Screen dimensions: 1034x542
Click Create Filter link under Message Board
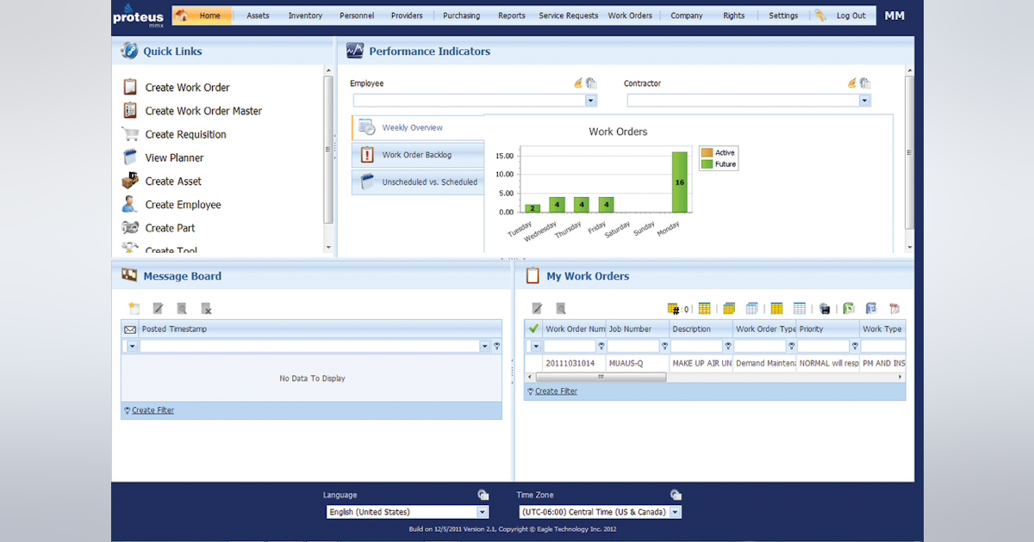[x=153, y=410]
